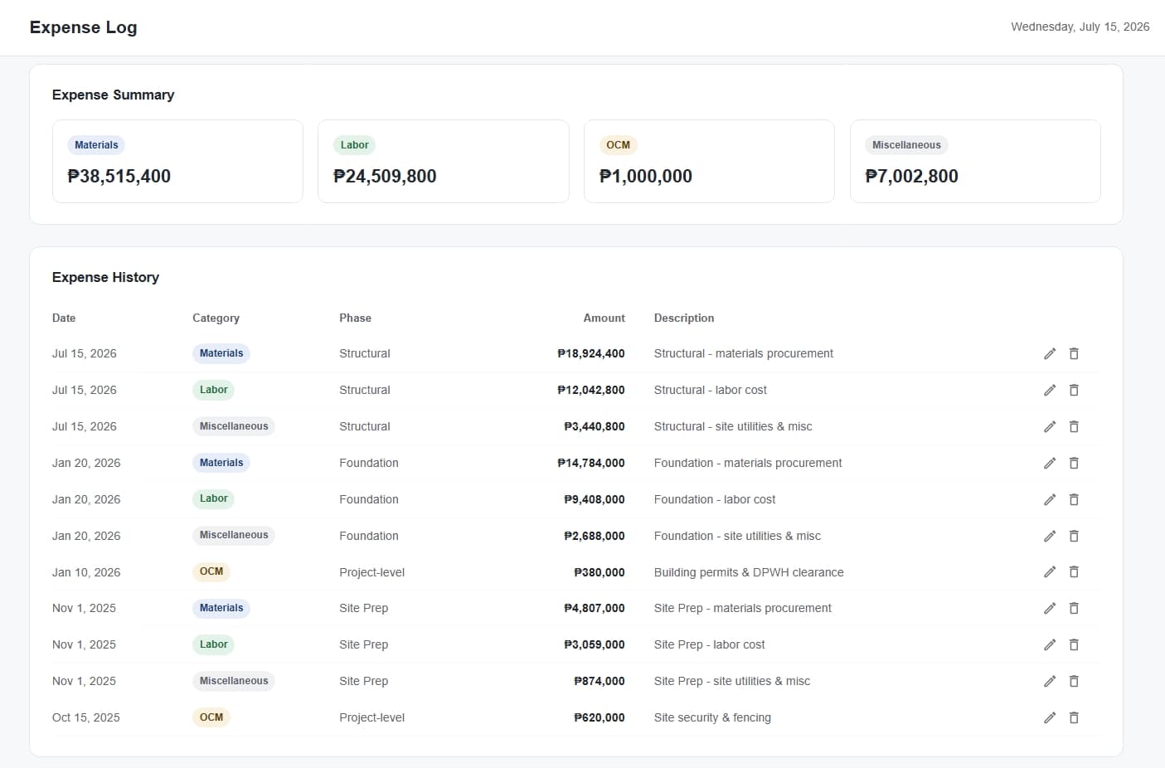Image resolution: width=1165 pixels, height=768 pixels.
Task: Click the Description column header
Action: (684, 318)
